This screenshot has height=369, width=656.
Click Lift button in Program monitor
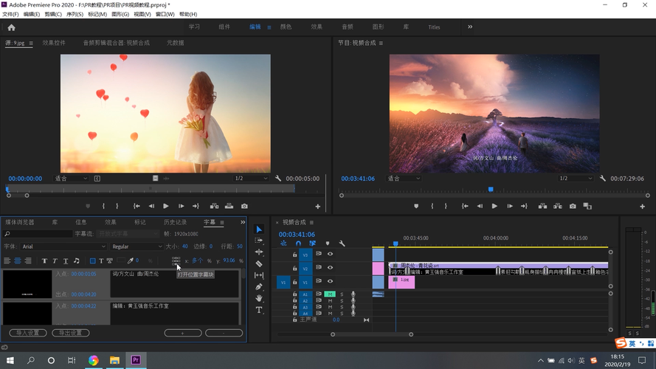pos(542,206)
